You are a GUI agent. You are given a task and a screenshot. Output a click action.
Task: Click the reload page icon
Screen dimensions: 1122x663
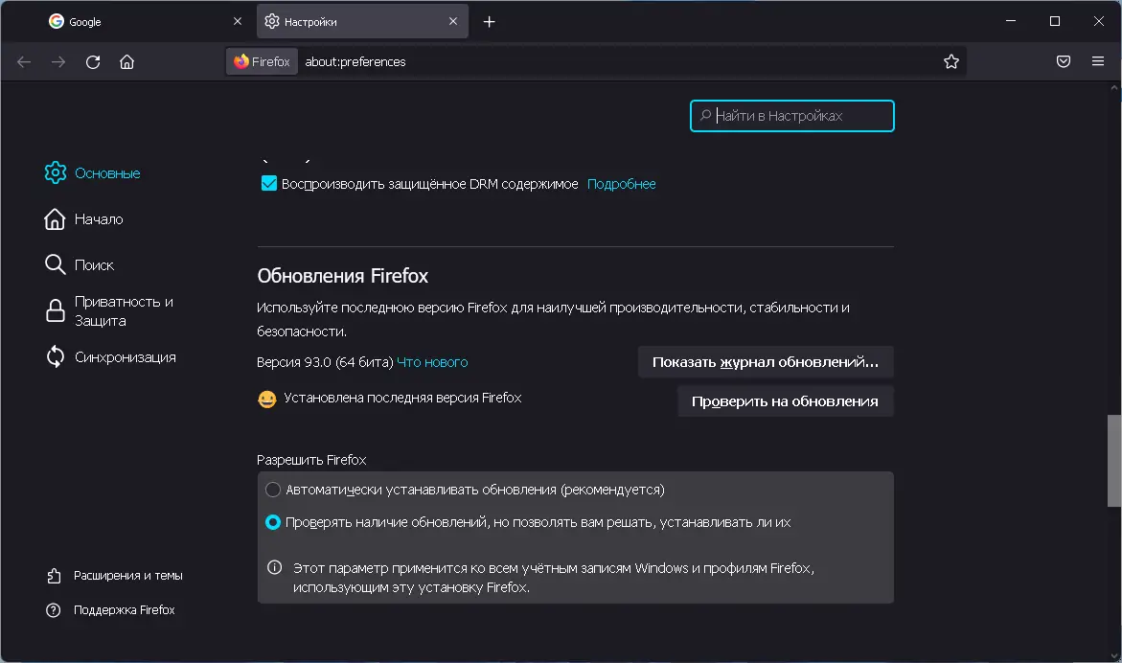(x=93, y=62)
